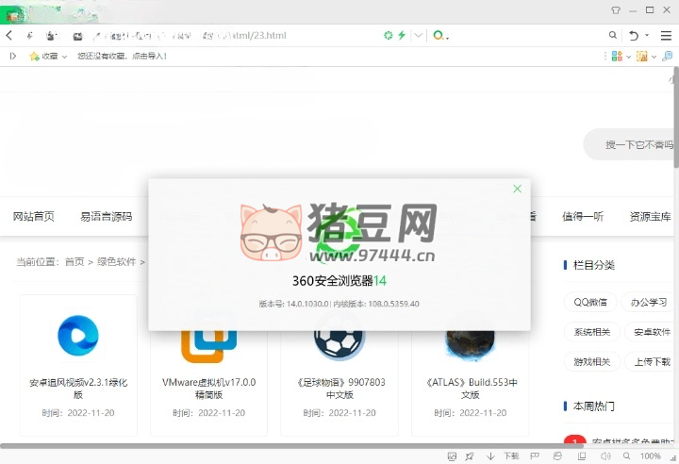Click the browser back arrow
Viewport: 679px width, 464px height.
point(9,36)
